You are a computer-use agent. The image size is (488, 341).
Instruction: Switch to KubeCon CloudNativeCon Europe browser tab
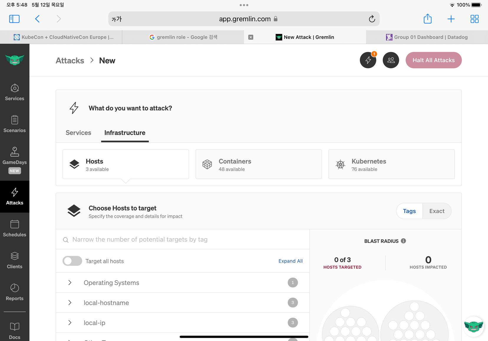click(x=61, y=37)
